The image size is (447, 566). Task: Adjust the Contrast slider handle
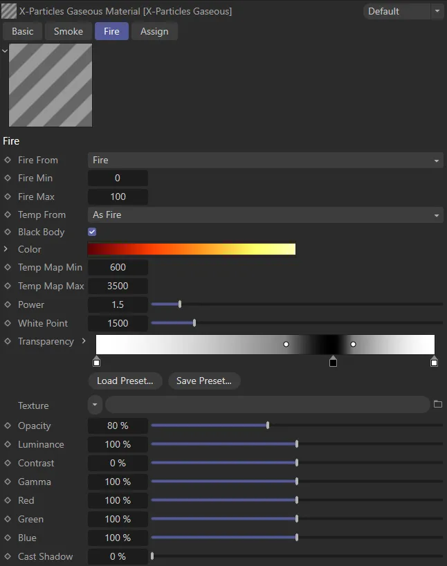pyautogui.click(x=296, y=462)
